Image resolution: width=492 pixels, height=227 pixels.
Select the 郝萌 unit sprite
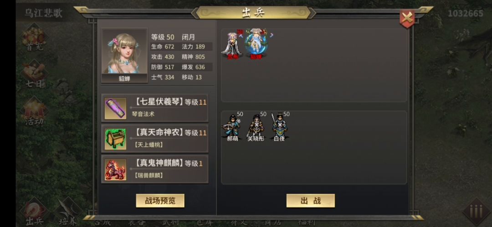[x=232, y=127]
